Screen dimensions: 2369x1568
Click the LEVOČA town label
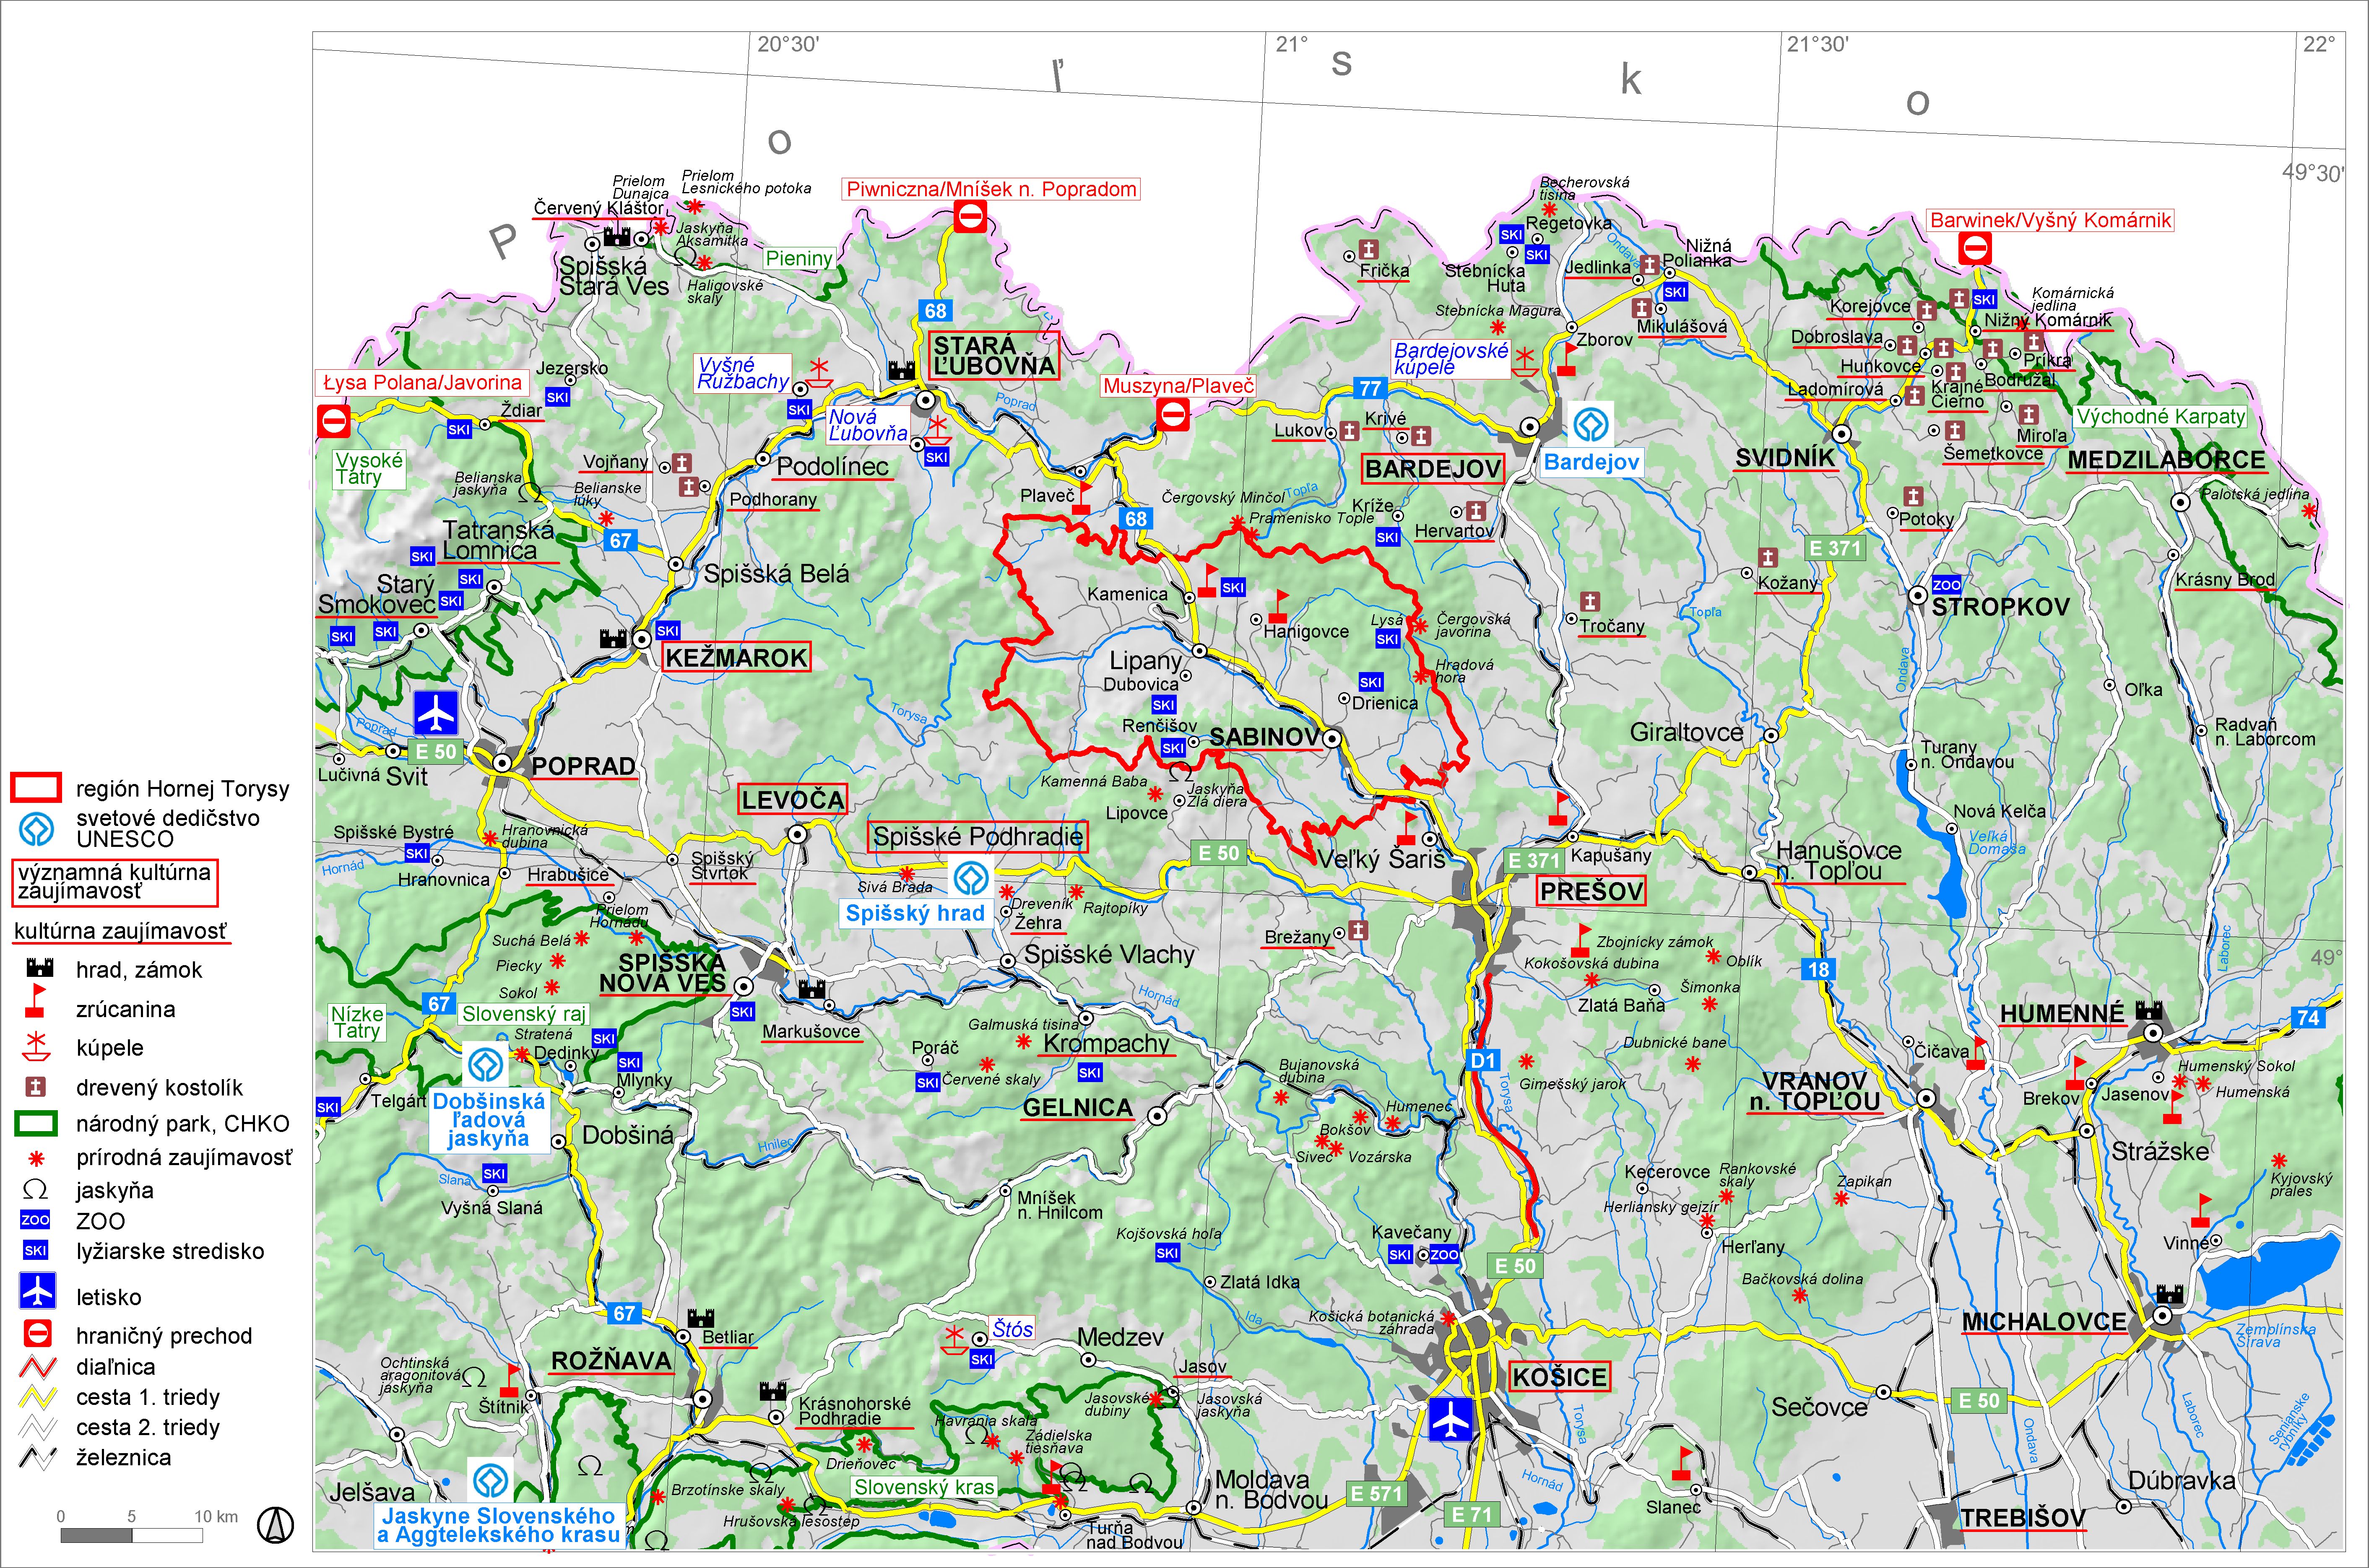[792, 800]
